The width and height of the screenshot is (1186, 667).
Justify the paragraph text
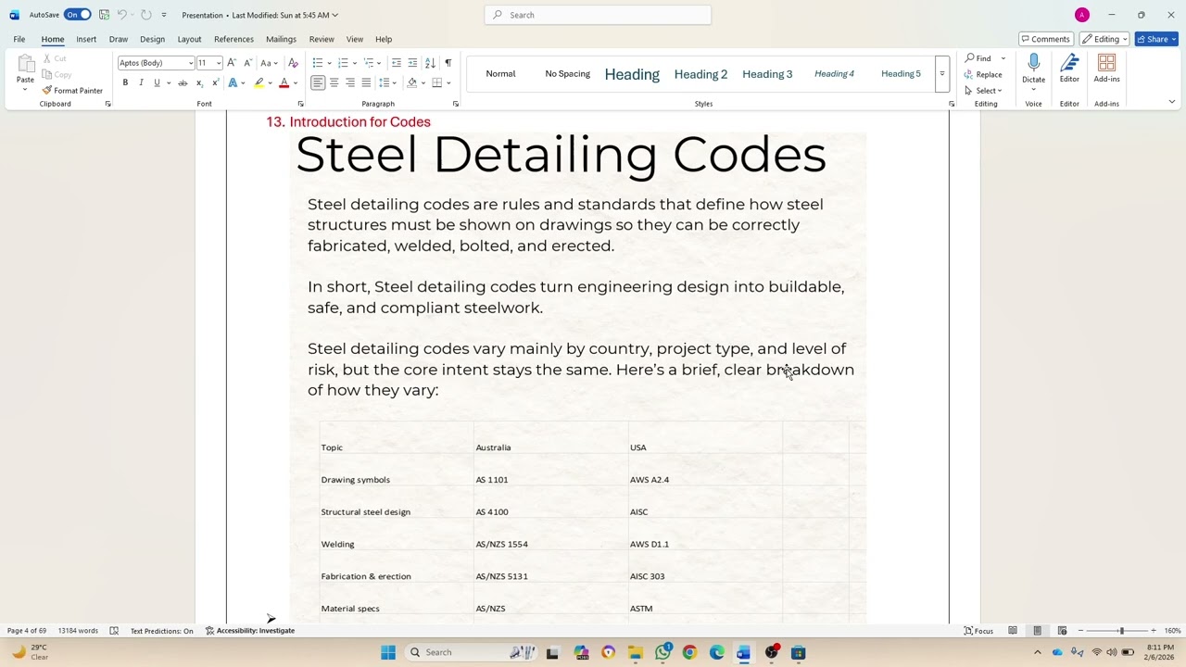tap(366, 82)
